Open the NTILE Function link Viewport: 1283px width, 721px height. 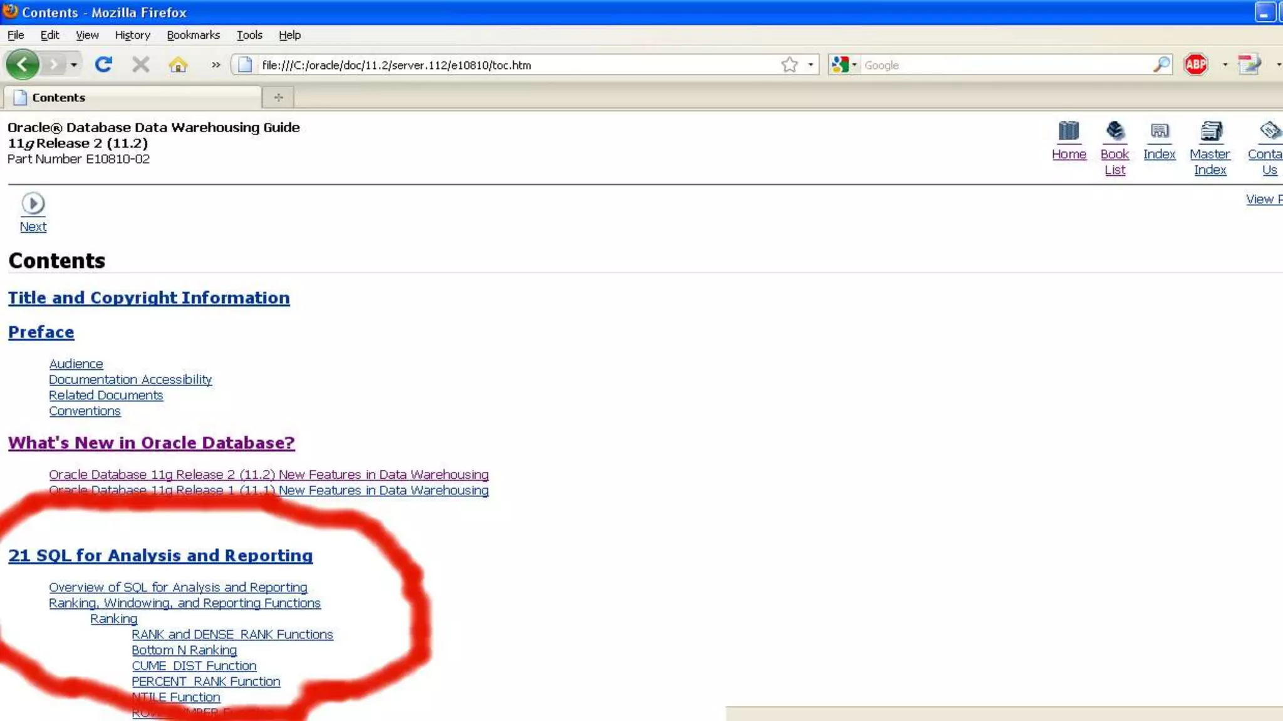coord(176,697)
